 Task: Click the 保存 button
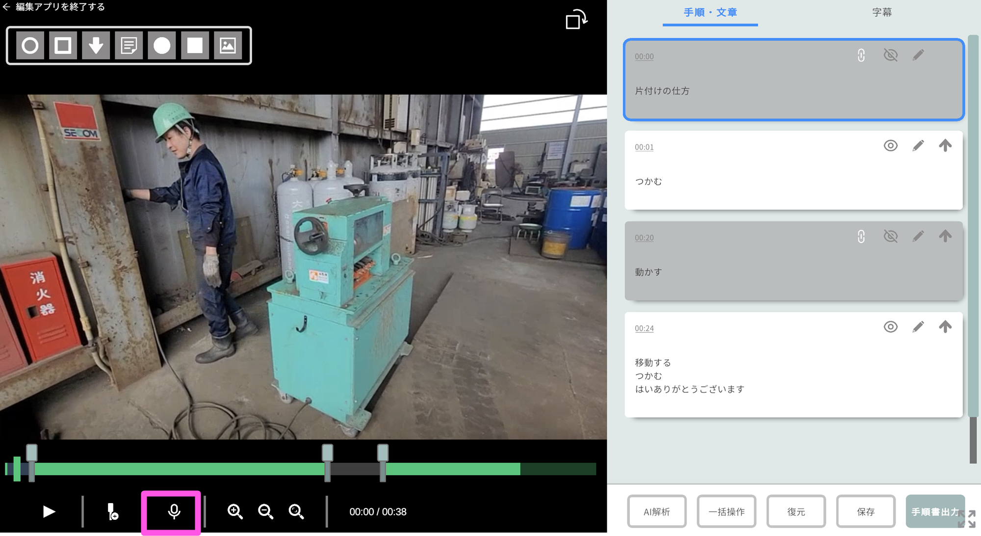pyautogui.click(x=865, y=511)
